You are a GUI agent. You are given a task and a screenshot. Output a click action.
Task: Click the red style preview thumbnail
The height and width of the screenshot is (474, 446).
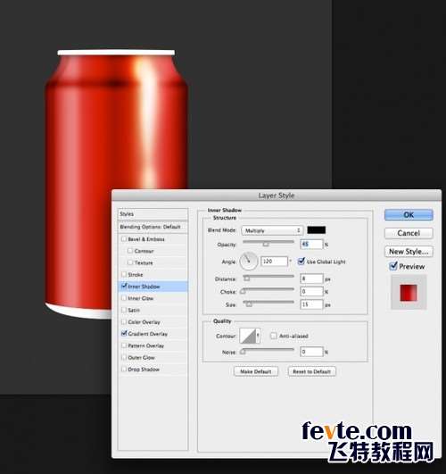pos(409,293)
